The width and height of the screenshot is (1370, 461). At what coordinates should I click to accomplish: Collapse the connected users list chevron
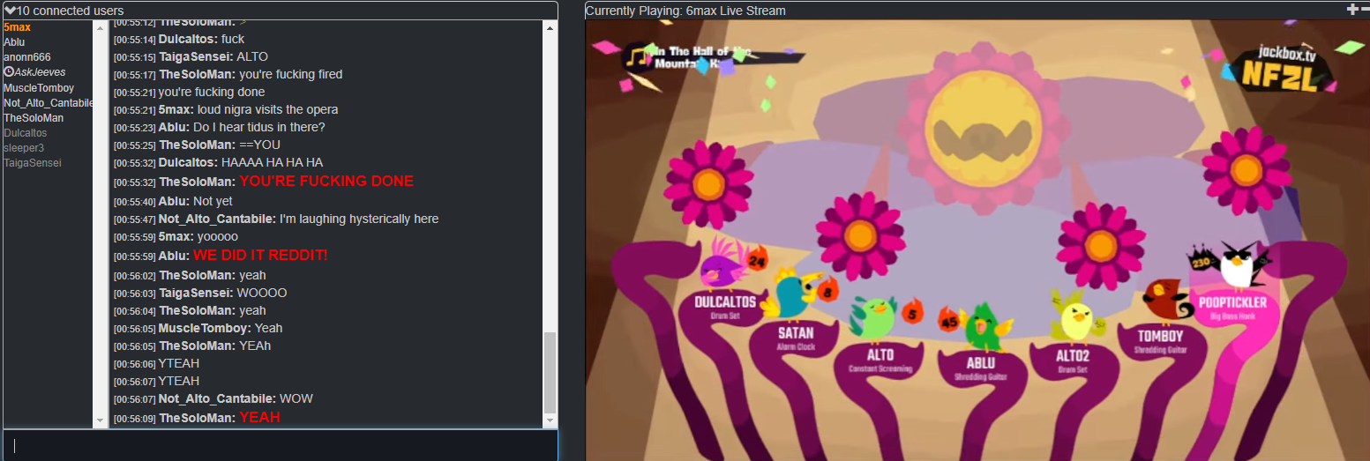[10, 10]
